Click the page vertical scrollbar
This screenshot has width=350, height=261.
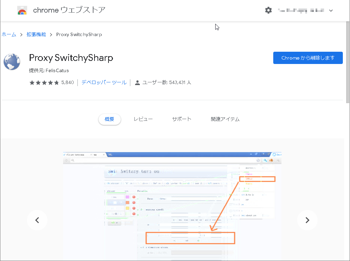pos(348,62)
